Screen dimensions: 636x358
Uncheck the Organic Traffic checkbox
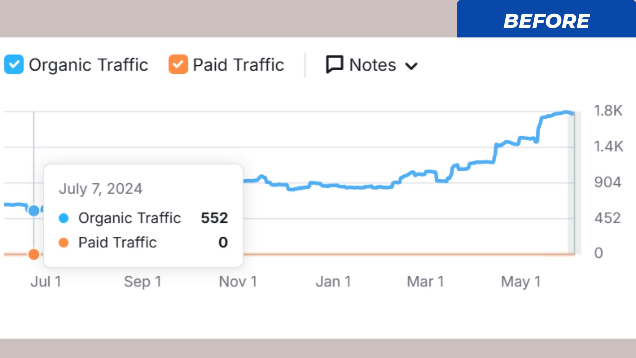[x=14, y=64]
